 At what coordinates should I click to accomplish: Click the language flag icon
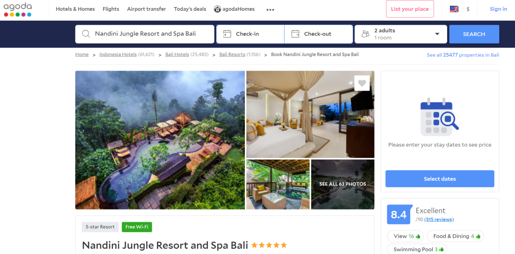[454, 9]
